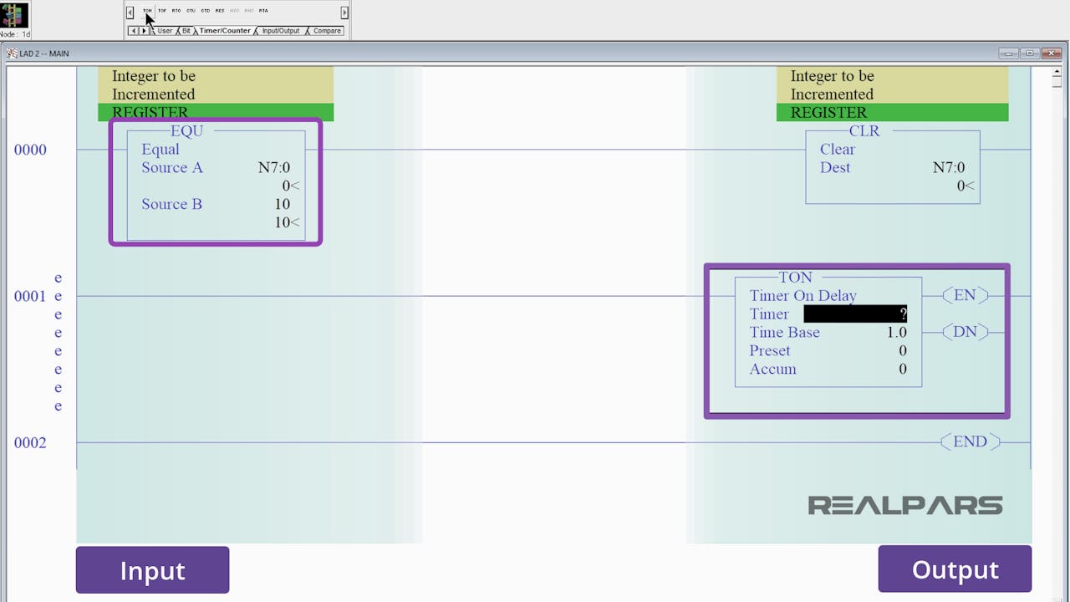Viewport: 1070px width, 602px height.
Task: Select the CLR Clear instruction block
Action: click(892, 166)
